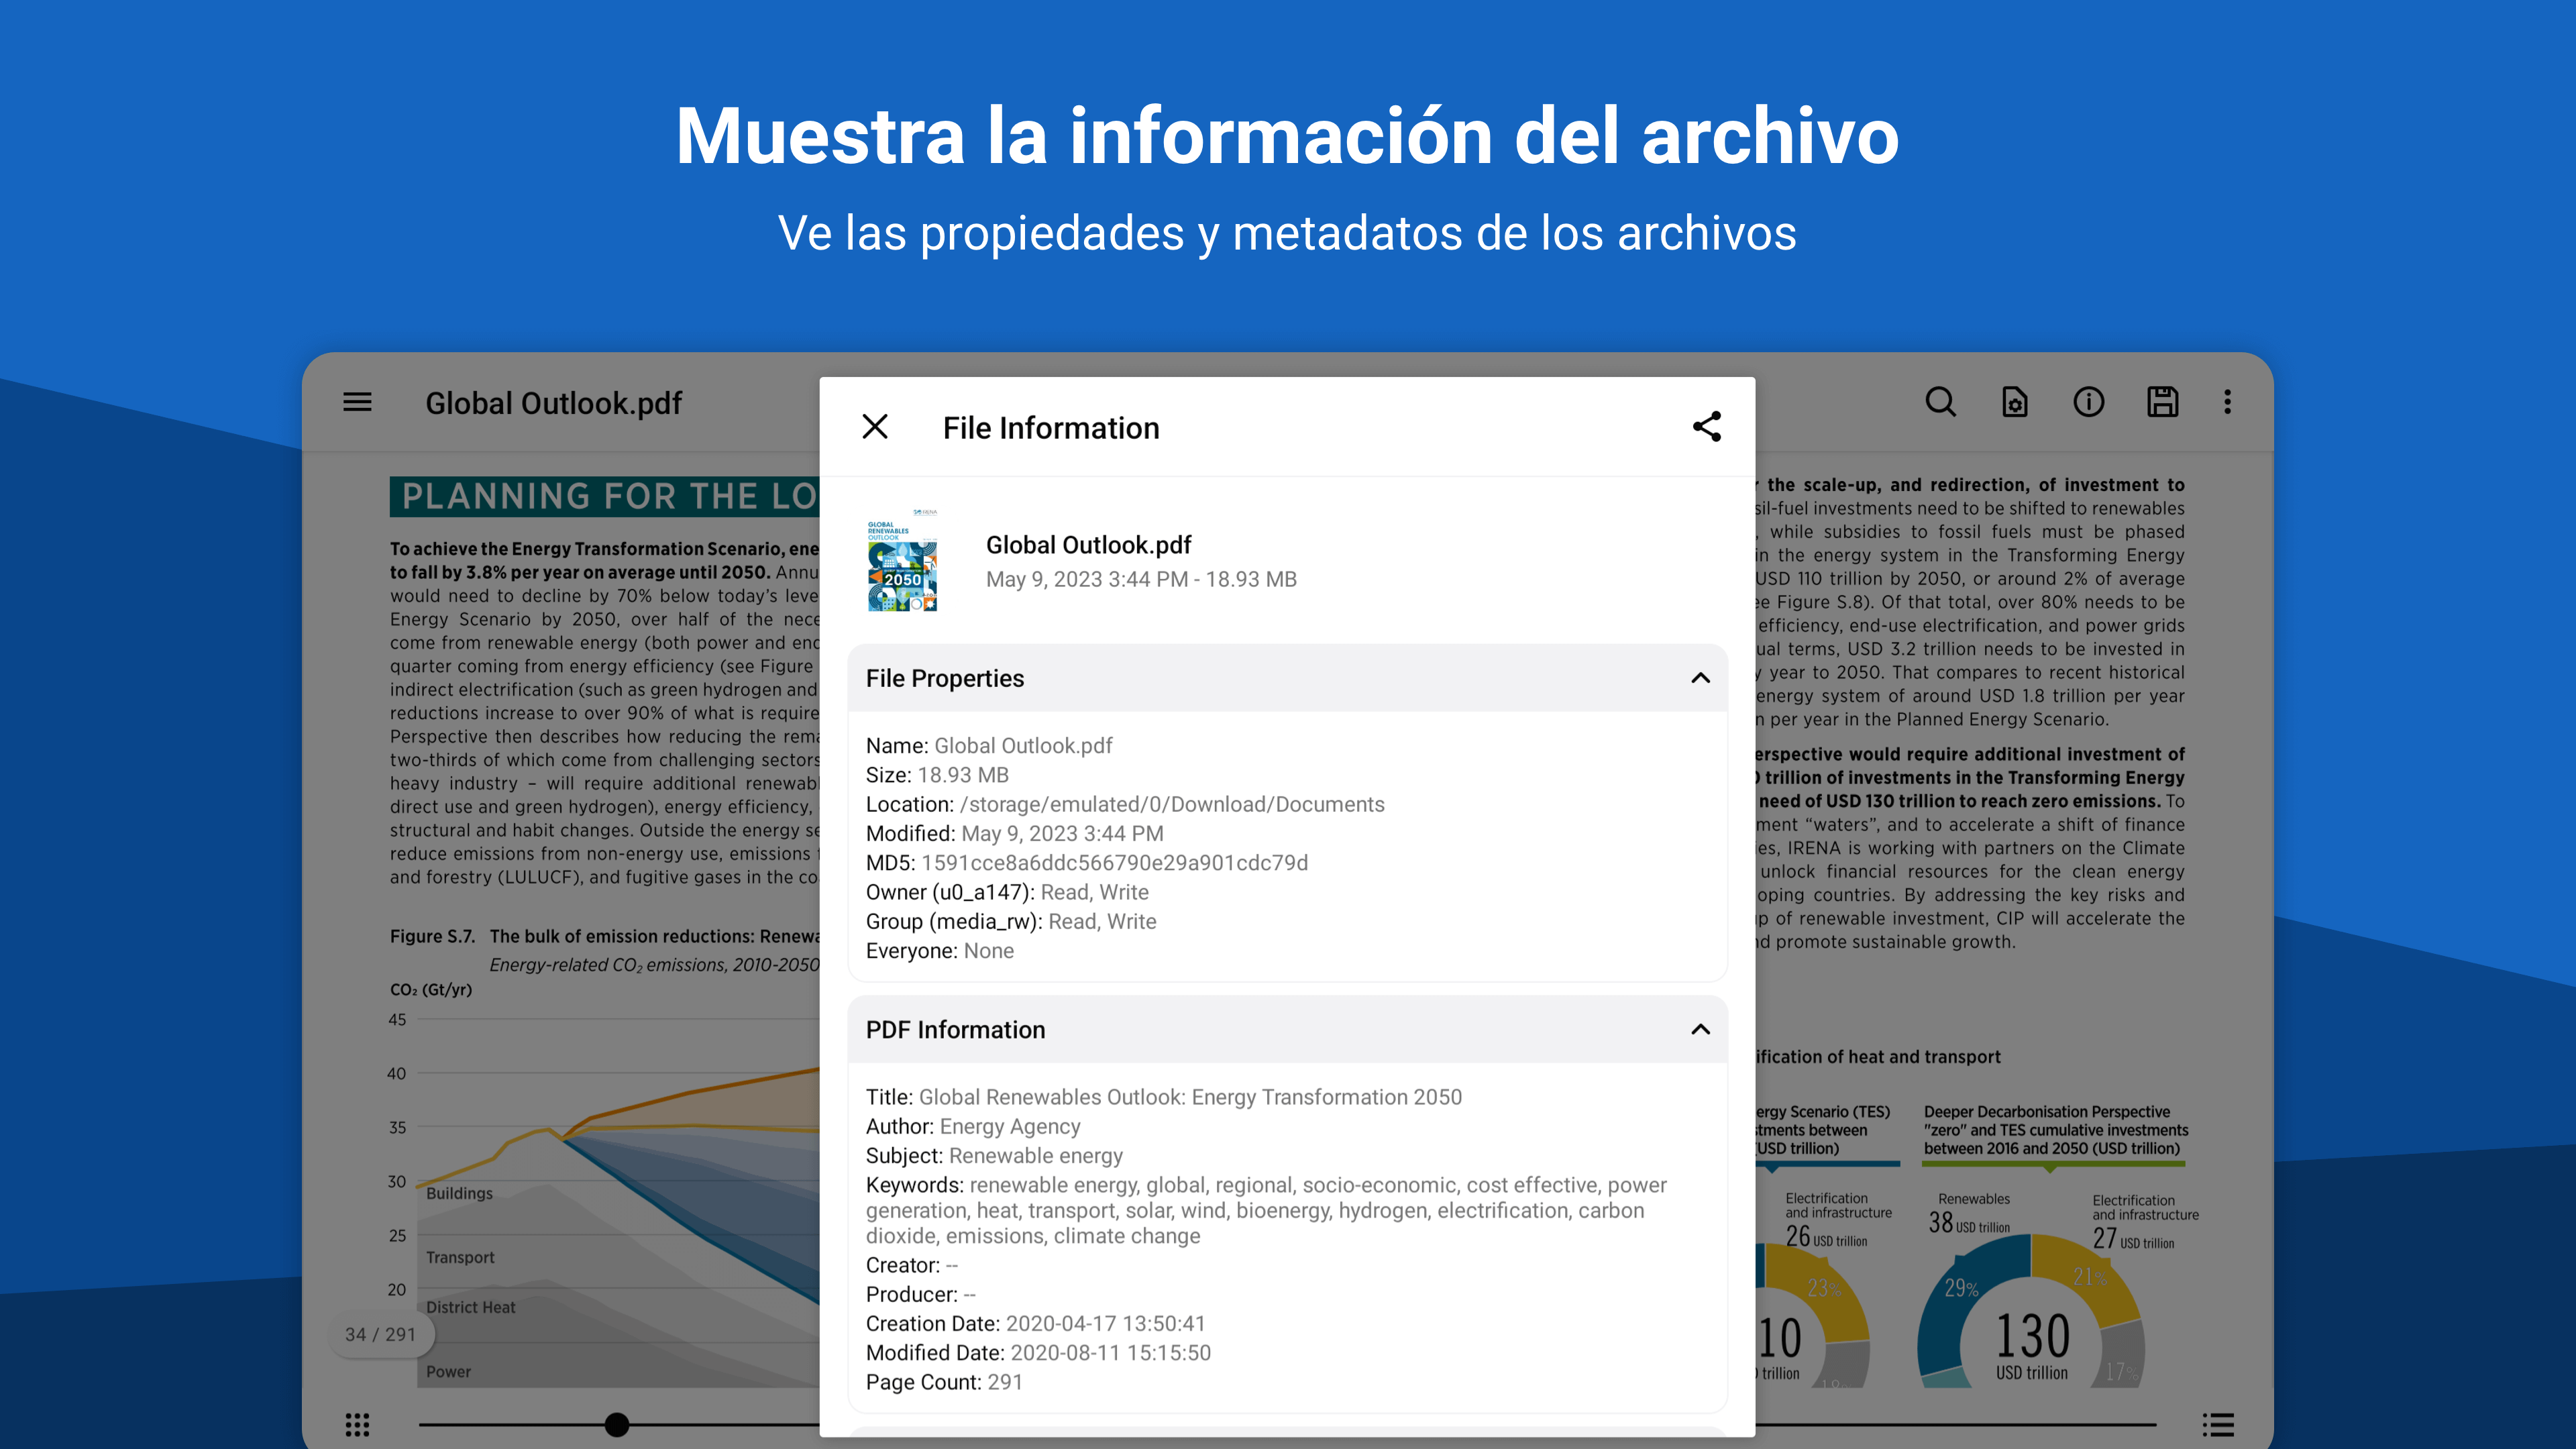The width and height of the screenshot is (2576, 1449).
Task: Click the page settings document icon
Action: (2014, 402)
